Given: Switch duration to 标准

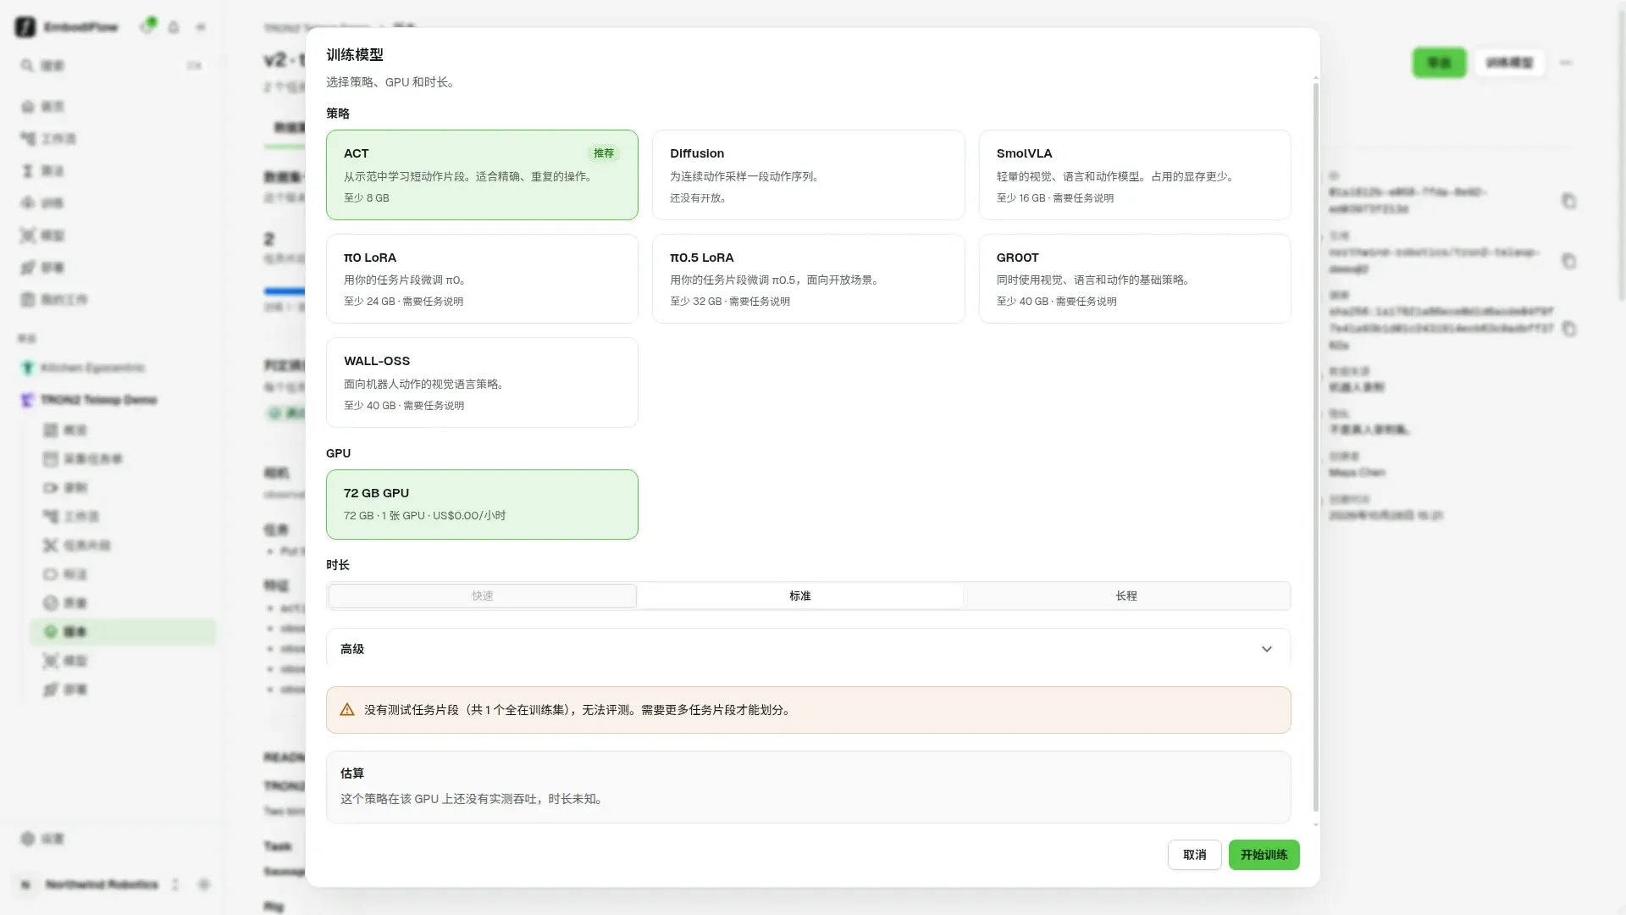Looking at the screenshot, I should click(800, 596).
